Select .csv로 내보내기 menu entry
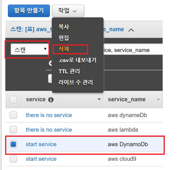This screenshot has height=170, width=194. 78,60
